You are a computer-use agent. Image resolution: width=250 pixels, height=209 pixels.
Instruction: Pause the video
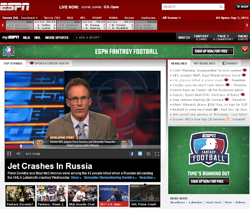9,154
